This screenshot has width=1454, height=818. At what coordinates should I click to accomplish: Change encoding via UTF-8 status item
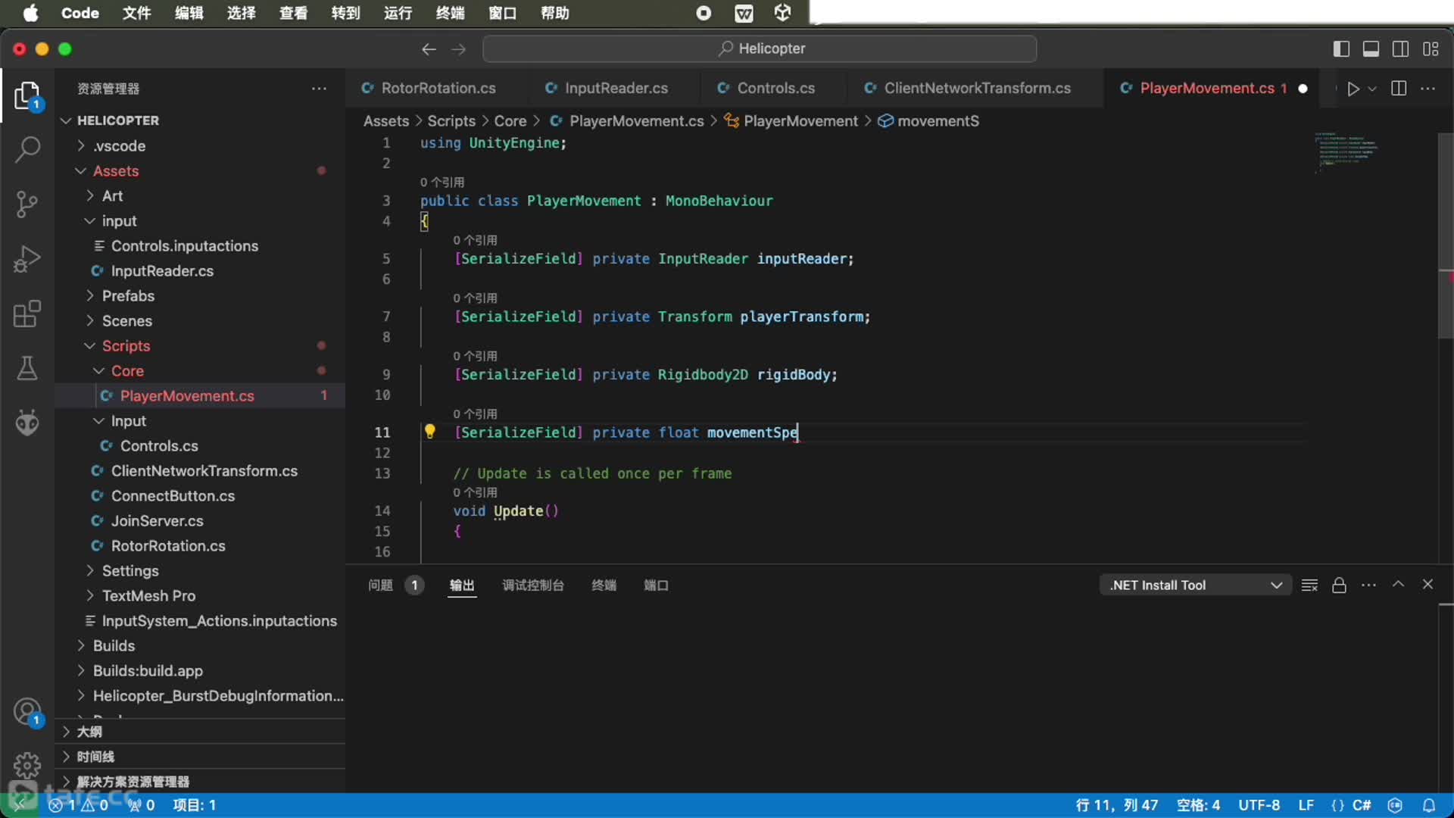click(x=1259, y=805)
